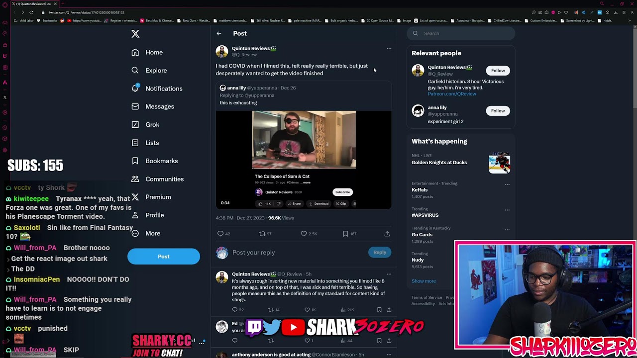Like the main post with 2.5K likes

pos(304,234)
